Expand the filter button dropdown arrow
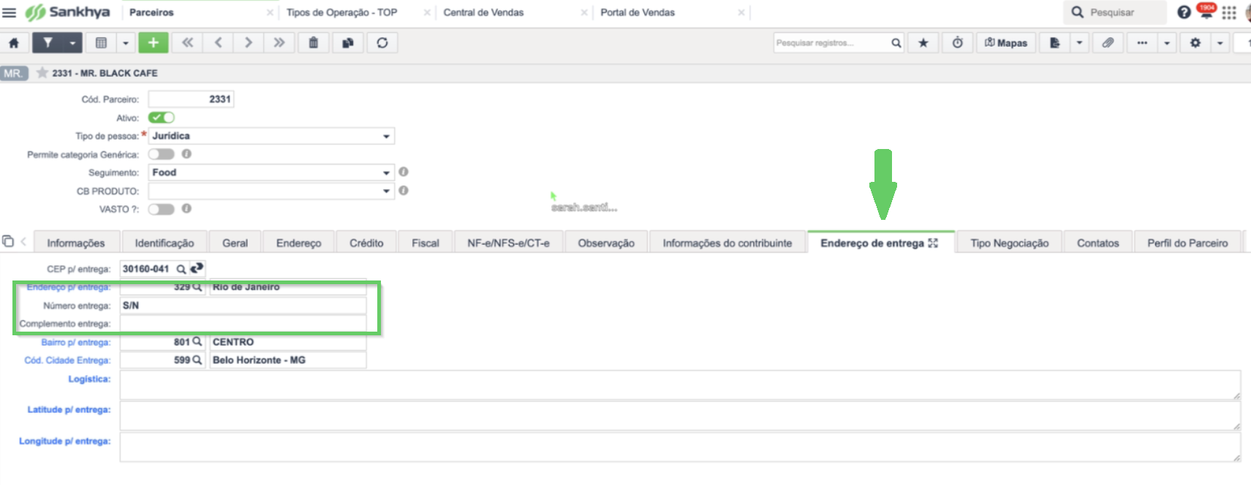 [x=72, y=43]
